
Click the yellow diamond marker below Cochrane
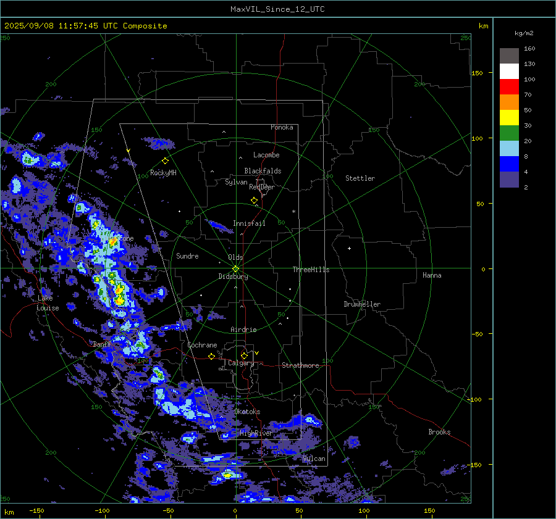(x=211, y=356)
